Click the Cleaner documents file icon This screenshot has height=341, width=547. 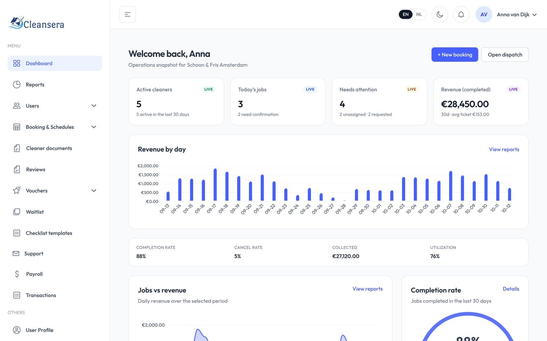[x=17, y=148]
